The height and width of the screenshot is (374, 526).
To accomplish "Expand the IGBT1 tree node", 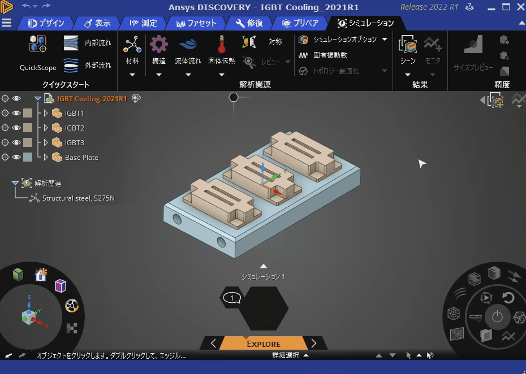I will tap(46, 113).
